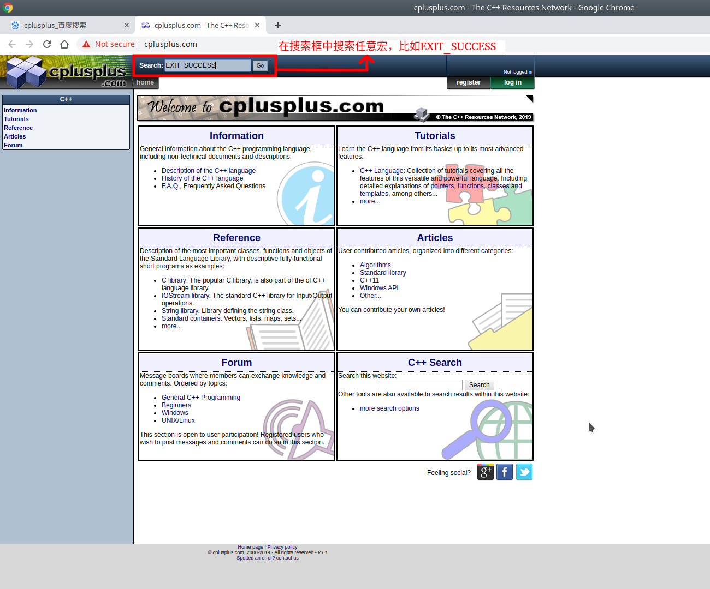Open the Algorithms articles link
Screen dimensions: 710x589
(375, 265)
